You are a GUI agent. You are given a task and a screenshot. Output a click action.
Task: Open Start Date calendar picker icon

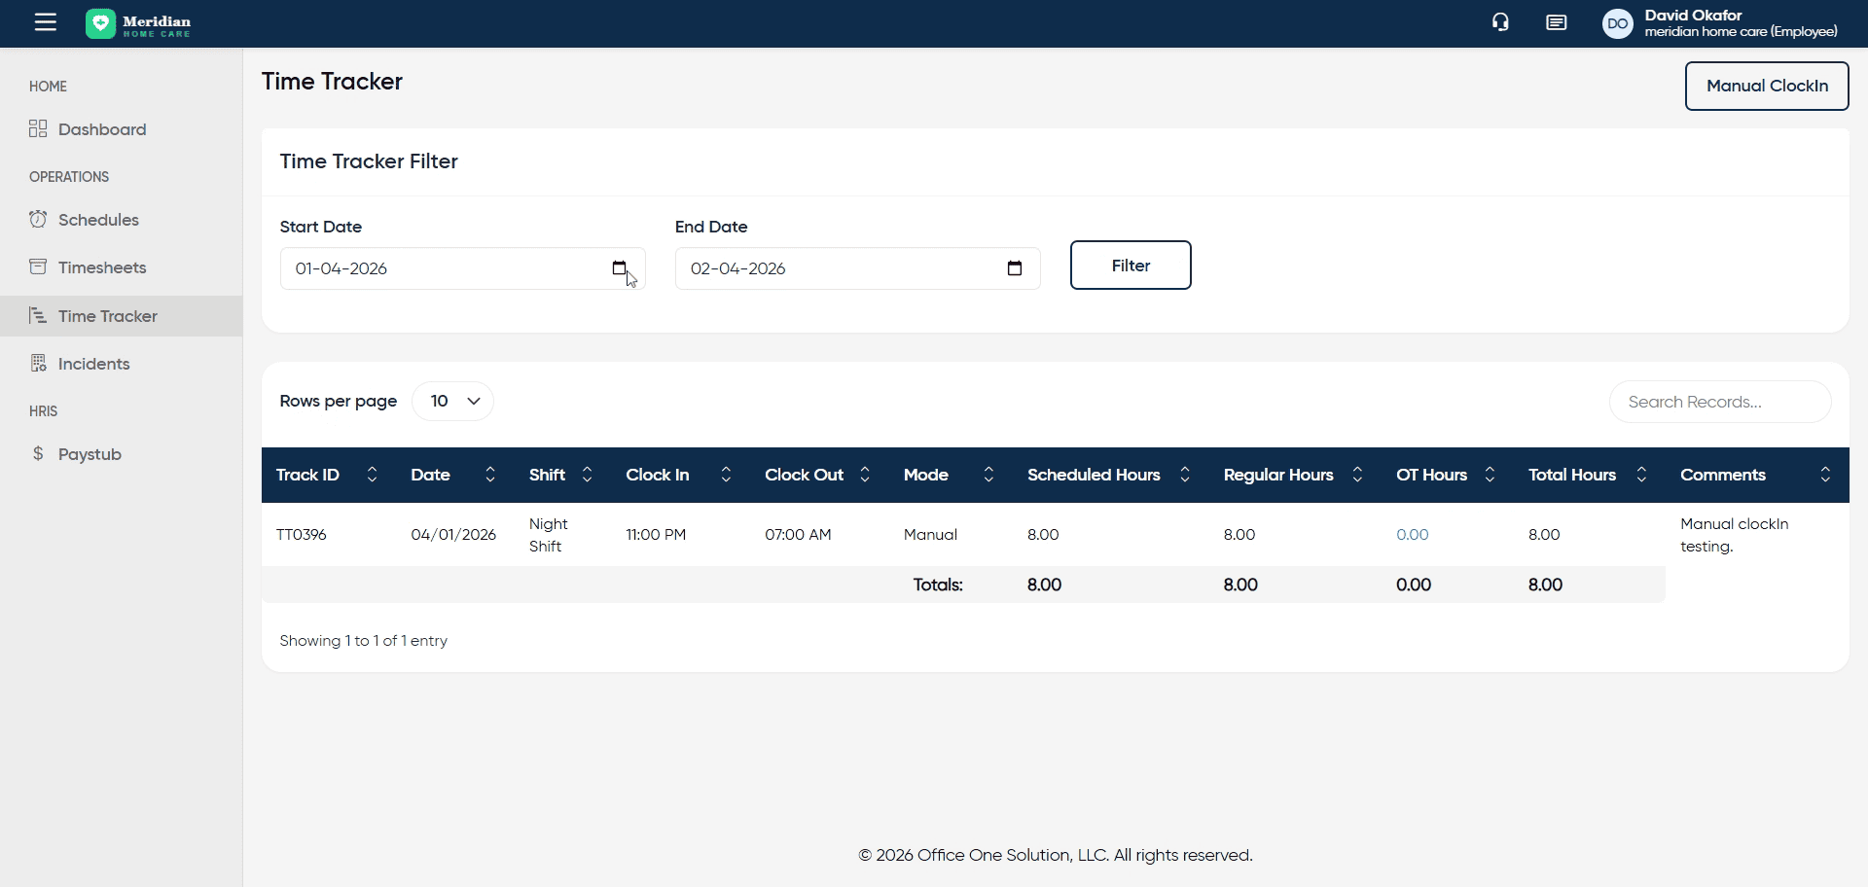(619, 268)
